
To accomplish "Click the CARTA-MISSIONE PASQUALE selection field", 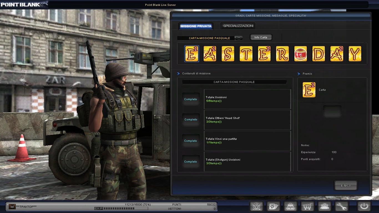I will point(210,38).
